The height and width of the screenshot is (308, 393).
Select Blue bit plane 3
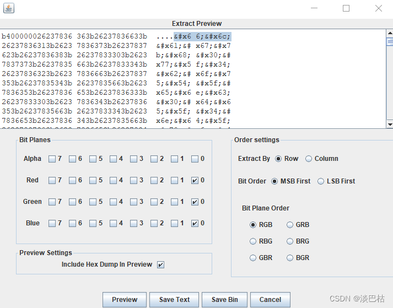[133, 224]
